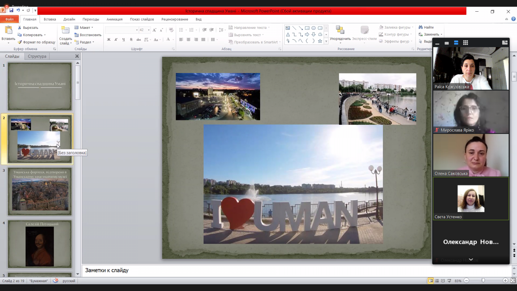This screenshot has width=517, height=291.
Task: Click zoom in plus button in status bar
Action: (x=505, y=281)
